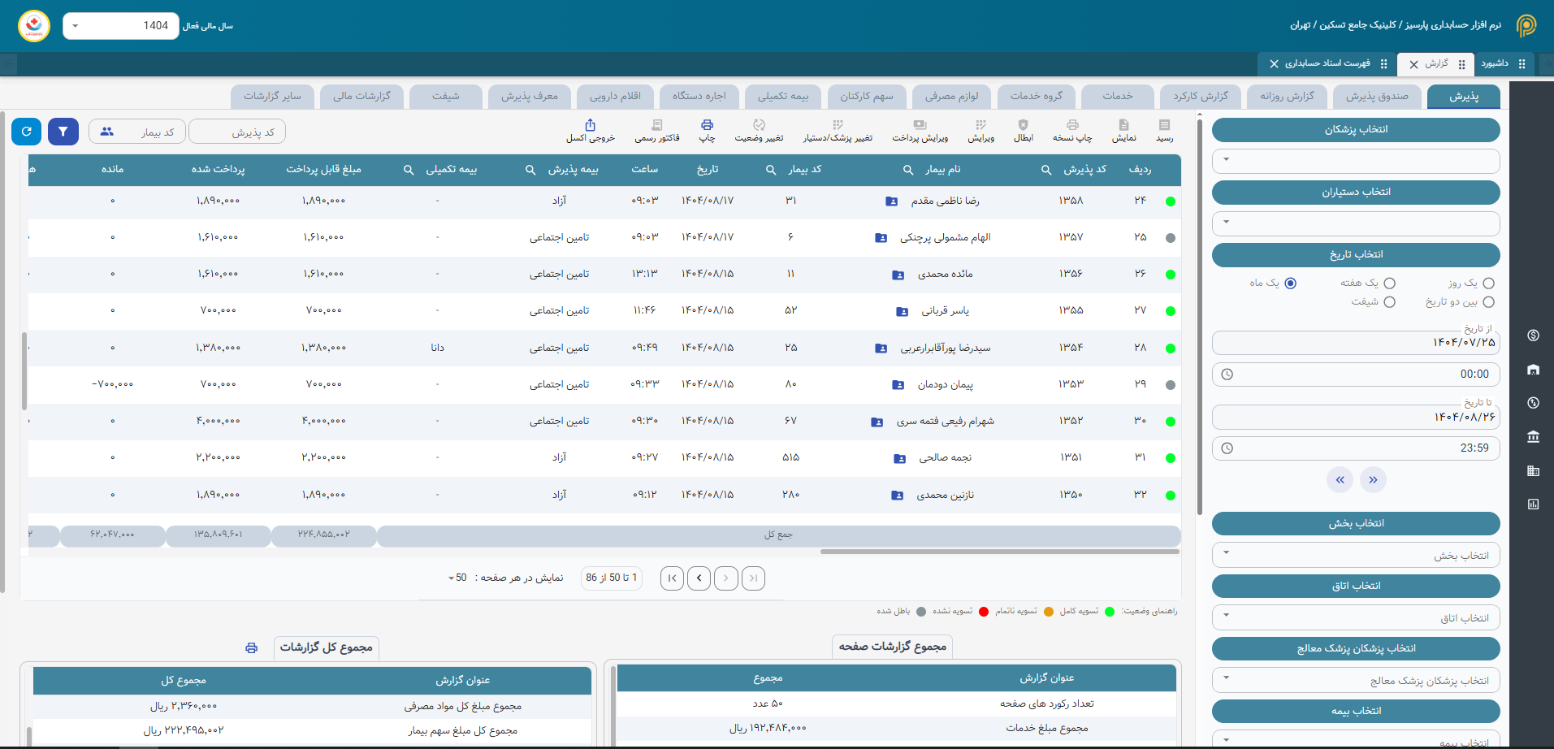Screen dimensions: 1554x749
Task: Click the از تاریخ date field
Action: pos(1356,343)
